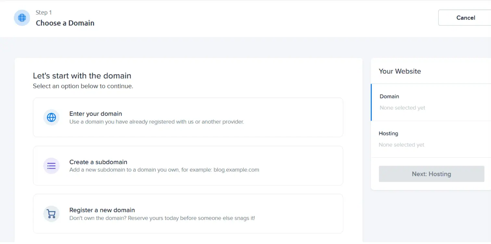Open the Hosting section in Your Website

pos(431,139)
